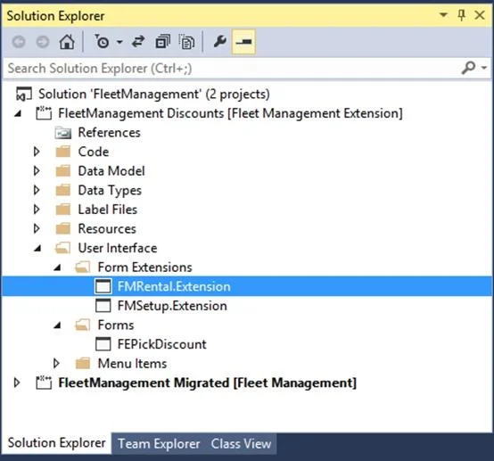Open Properties with the wrench icon
Screen dimensions: 494x461
[219, 42]
